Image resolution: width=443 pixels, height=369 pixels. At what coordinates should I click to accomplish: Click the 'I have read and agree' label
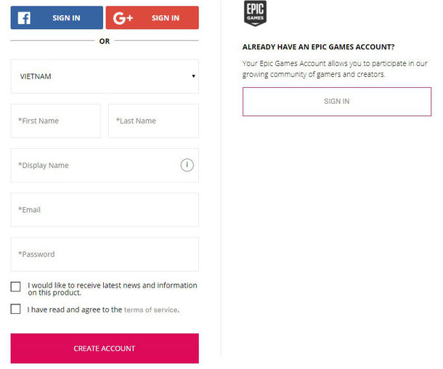click(x=75, y=309)
